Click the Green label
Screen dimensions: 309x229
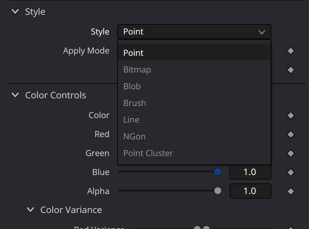click(97, 153)
